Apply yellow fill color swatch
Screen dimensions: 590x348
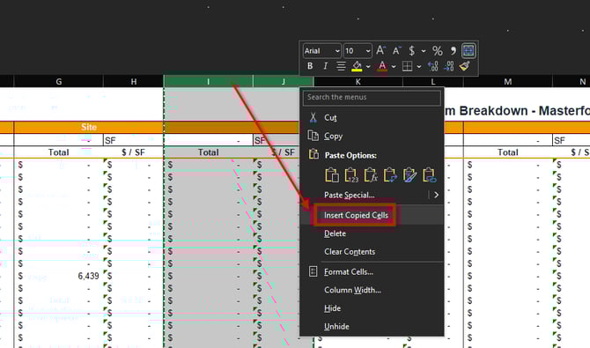357,67
